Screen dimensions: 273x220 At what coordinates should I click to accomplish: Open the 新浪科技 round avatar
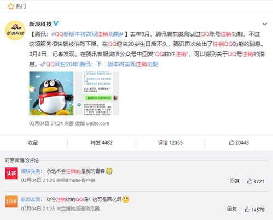pos(15,30)
